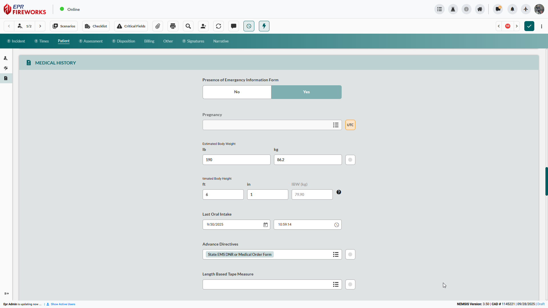Screen dimensions: 548x308
Task: Click Show Active Users link
Action: pos(63,304)
